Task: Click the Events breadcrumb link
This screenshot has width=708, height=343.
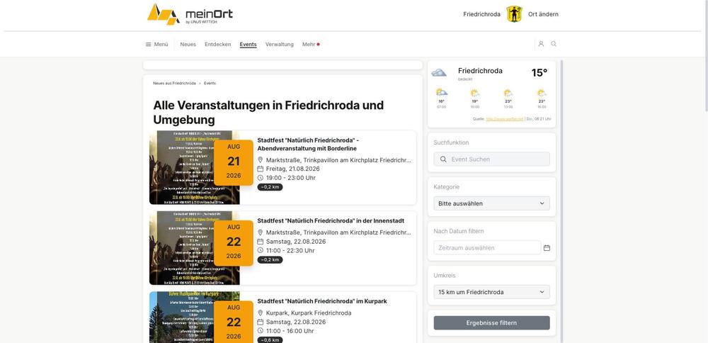Action: (210, 83)
